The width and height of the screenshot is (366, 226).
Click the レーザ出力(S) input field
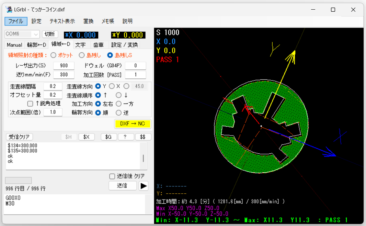point(64,66)
